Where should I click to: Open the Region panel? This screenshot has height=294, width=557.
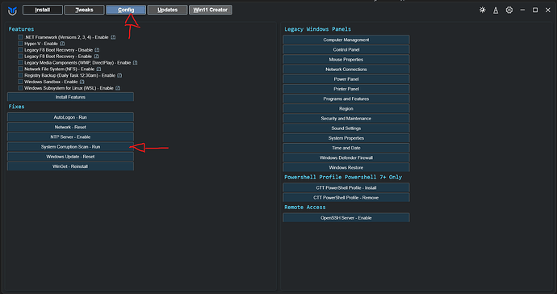[346, 109]
